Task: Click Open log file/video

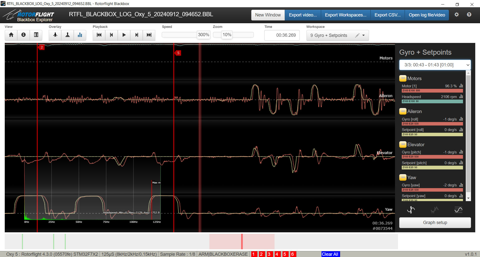Action: (427, 15)
